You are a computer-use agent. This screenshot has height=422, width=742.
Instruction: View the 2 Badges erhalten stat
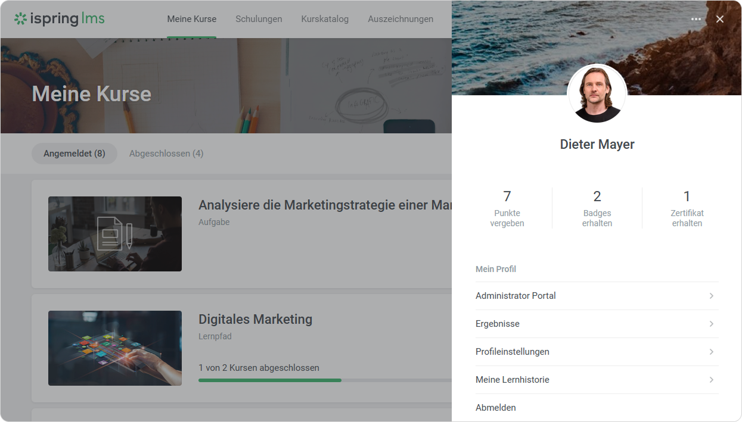pos(597,208)
